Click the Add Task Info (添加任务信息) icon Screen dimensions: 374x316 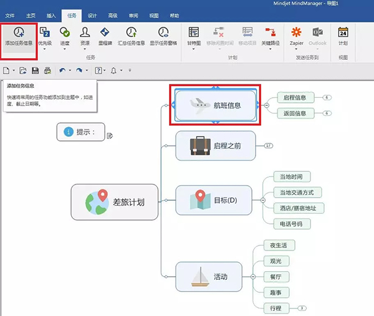coord(19,32)
